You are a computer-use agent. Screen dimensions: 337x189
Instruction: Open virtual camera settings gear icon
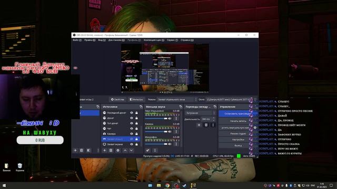pos(255,128)
